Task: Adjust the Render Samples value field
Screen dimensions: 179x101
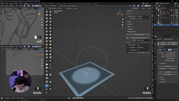Action: click(x=143, y=53)
